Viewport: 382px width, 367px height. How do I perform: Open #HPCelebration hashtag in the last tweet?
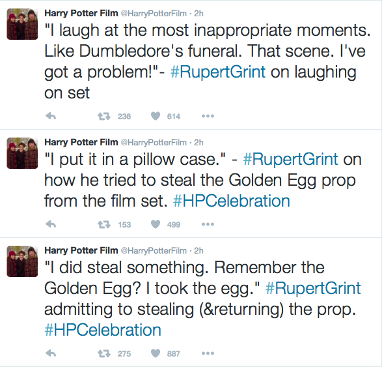pyautogui.click(x=103, y=330)
